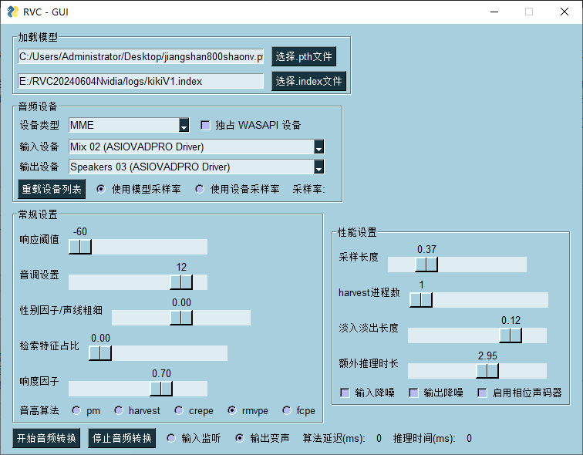Click the 采样长度 slider handle at 0.37

coord(426,265)
